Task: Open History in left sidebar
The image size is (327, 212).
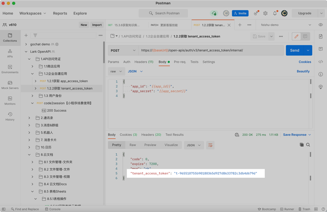Action: point(10,116)
